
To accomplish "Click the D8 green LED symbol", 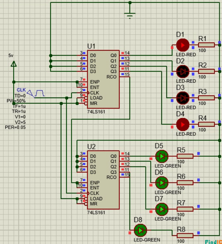I will 140,230.
